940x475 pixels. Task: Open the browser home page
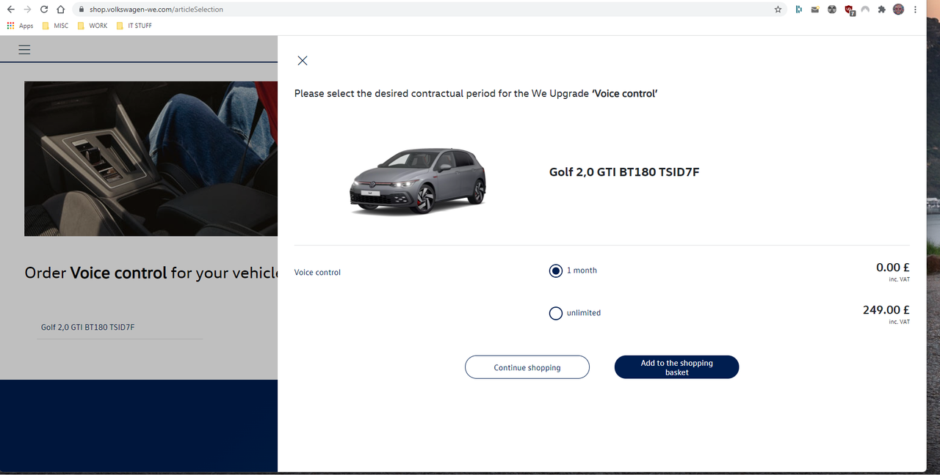point(61,10)
